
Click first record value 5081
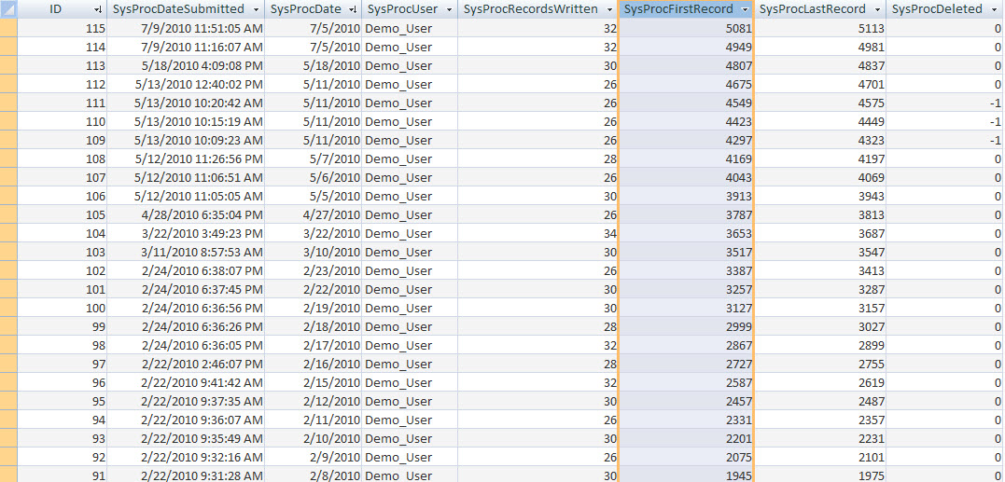[x=686, y=28]
